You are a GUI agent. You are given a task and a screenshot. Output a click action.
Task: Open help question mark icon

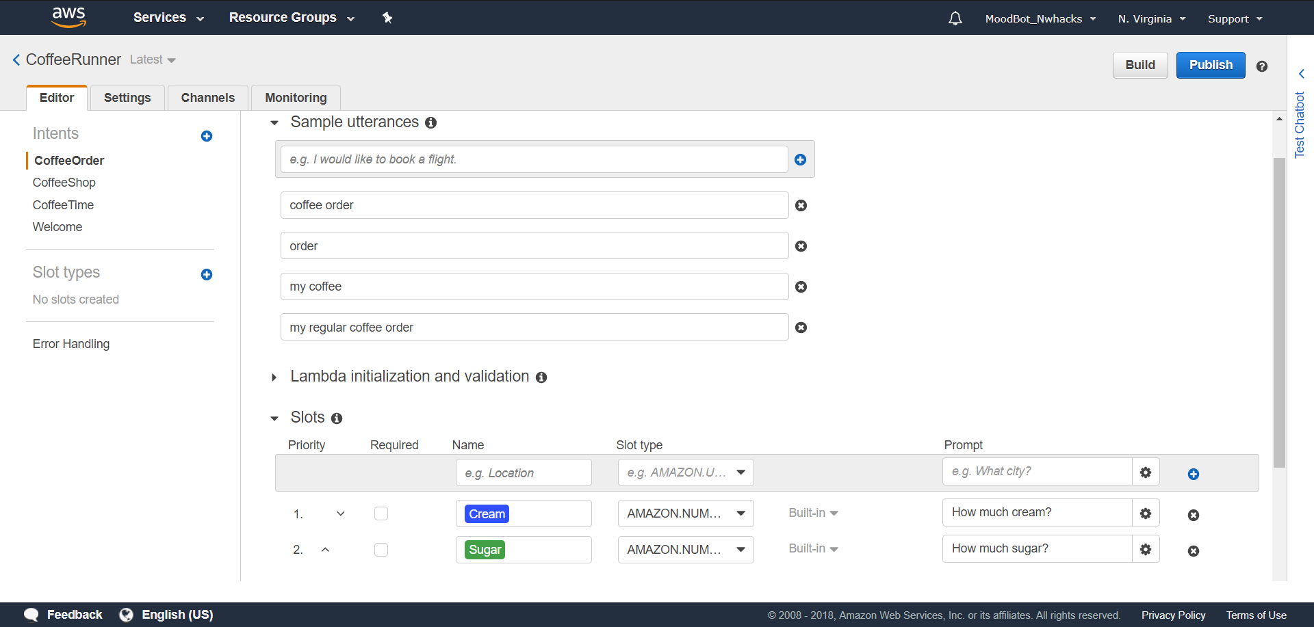coord(1262,66)
